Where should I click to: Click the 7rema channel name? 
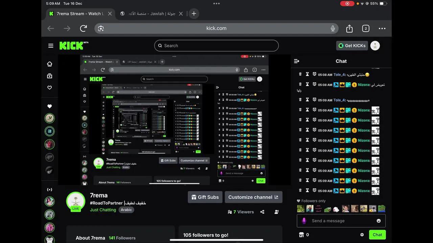[x=99, y=195]
